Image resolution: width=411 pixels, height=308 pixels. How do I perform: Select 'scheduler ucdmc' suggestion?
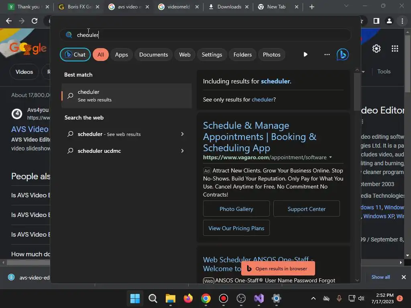point(99,151)
